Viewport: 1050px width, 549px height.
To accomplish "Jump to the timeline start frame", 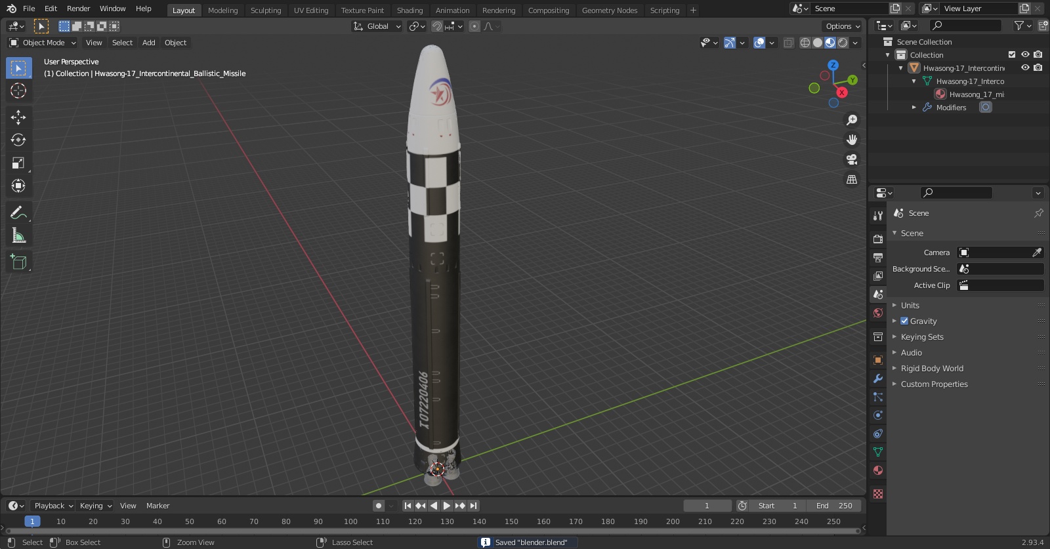I will [x=408, y=506].
